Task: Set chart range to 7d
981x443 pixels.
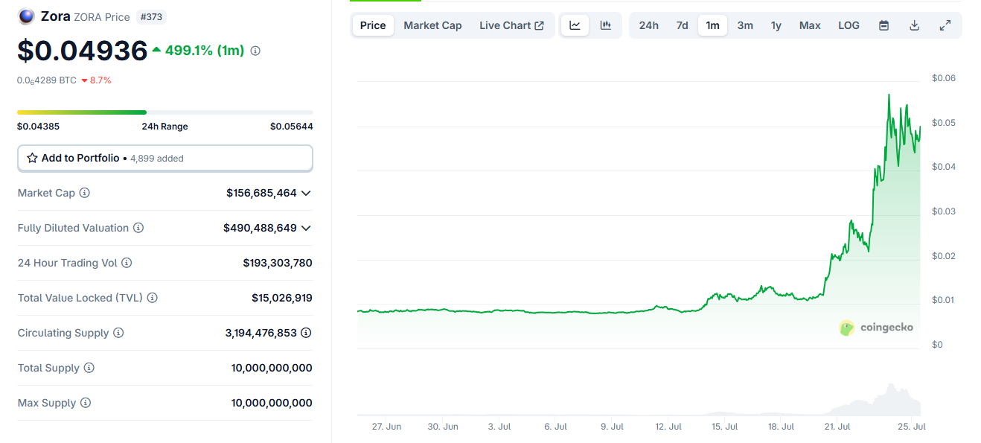Action: tap(682, 25)
